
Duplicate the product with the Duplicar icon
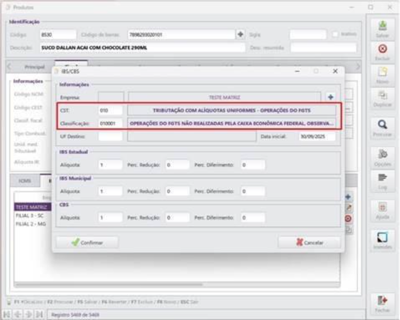(382, 99)
